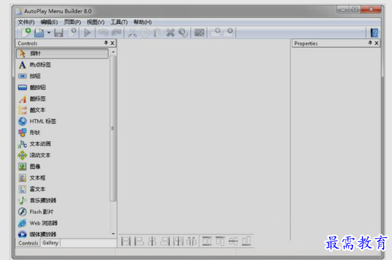The height and width of the screenshot is (260, 392).
Task: Select the 文本框 text box control
Action: (x=62, y=178)
